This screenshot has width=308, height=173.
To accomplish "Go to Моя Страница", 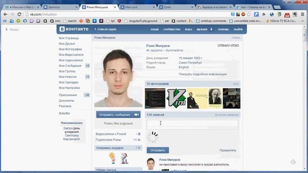I will click(69, 38).
